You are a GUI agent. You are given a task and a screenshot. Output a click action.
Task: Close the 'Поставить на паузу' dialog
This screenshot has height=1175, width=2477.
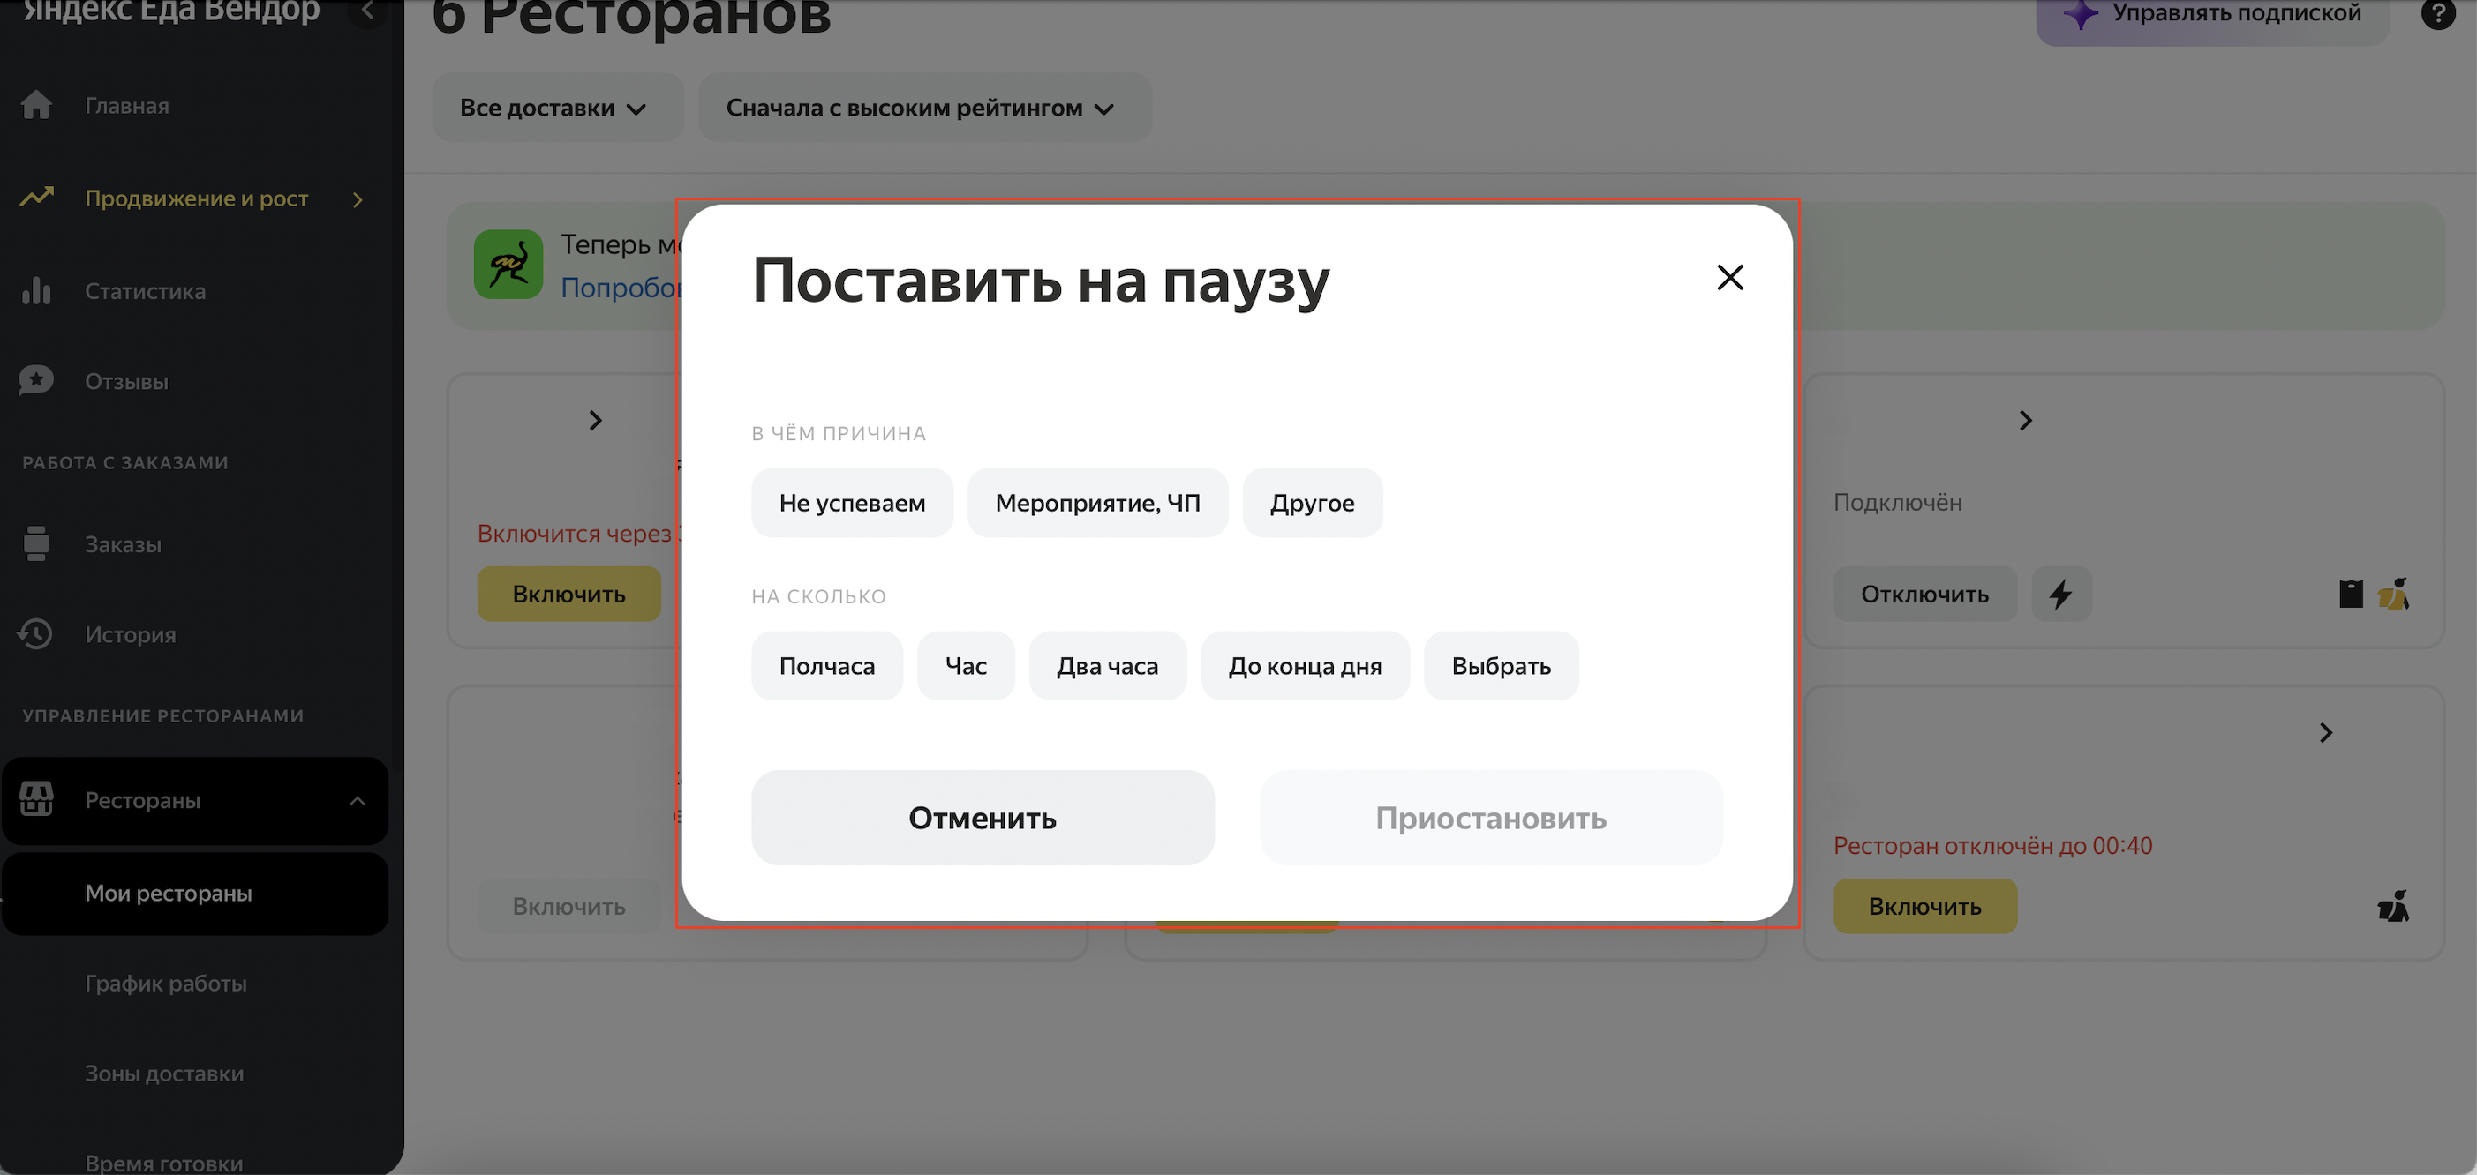(1730, 278)
